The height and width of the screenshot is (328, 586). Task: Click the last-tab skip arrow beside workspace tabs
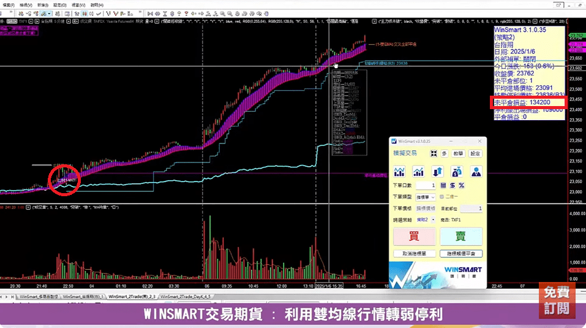pos(12,297)
